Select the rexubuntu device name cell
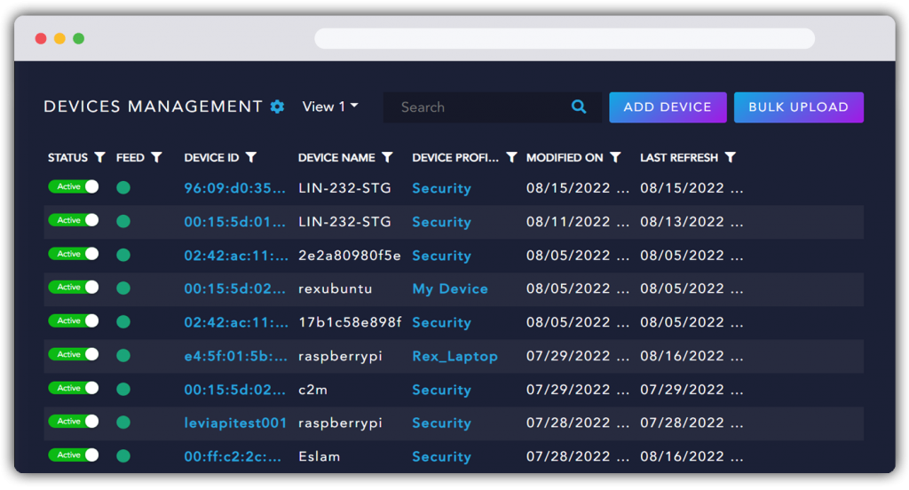 (335, 288)
